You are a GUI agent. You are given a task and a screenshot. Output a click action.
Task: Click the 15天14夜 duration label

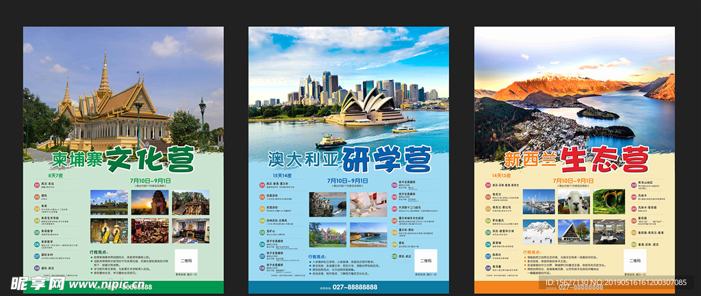click(x=282, y=176)
